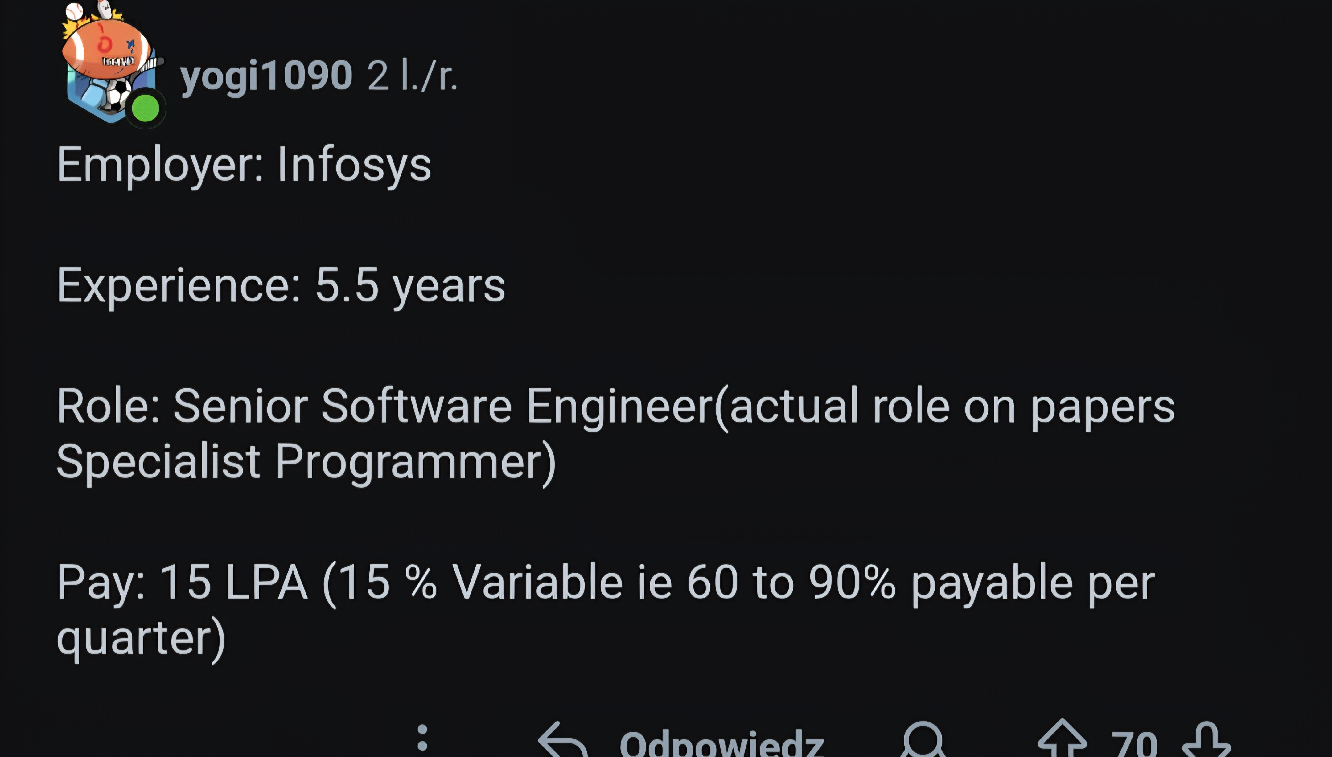Click the word "quarter)" on the last line
Image resolution: width=1332 pixels, height=757 pixels.
140,637
